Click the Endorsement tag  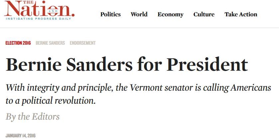[x=82, y=43]
